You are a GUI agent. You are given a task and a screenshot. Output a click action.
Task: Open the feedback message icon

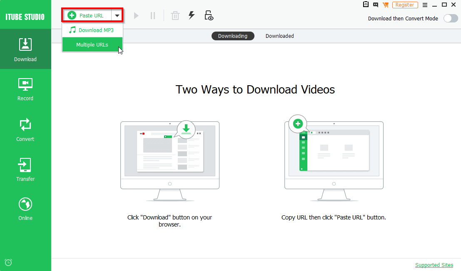tap(375, 5)
